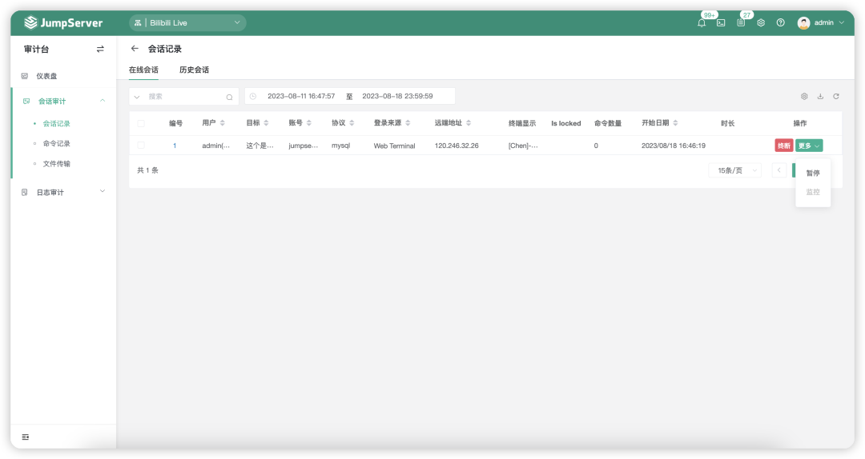Click start date 2023/08/18 16:46:19
The width and height of the screenshot is (865, 459).
[673, 146]
